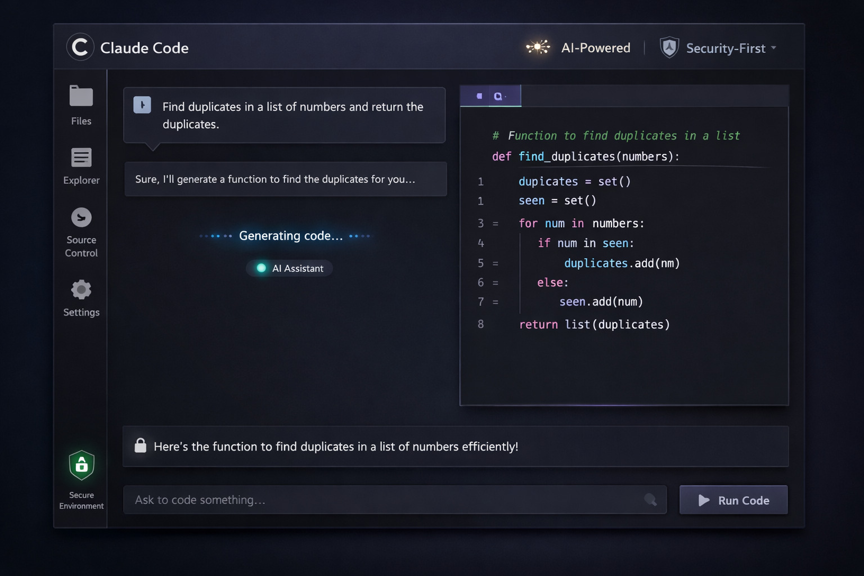Click the 'duplicates.add(nm)' code line
The width and height of the screenshot is (864, 576).
[x=622, y=263]
